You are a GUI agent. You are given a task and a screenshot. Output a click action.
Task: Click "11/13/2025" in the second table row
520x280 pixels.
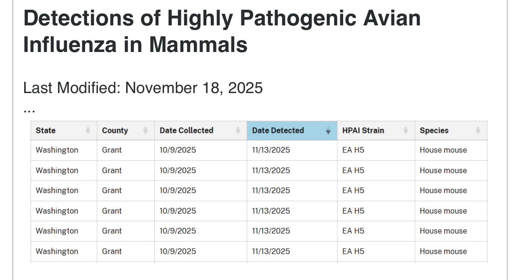point(271,170)
